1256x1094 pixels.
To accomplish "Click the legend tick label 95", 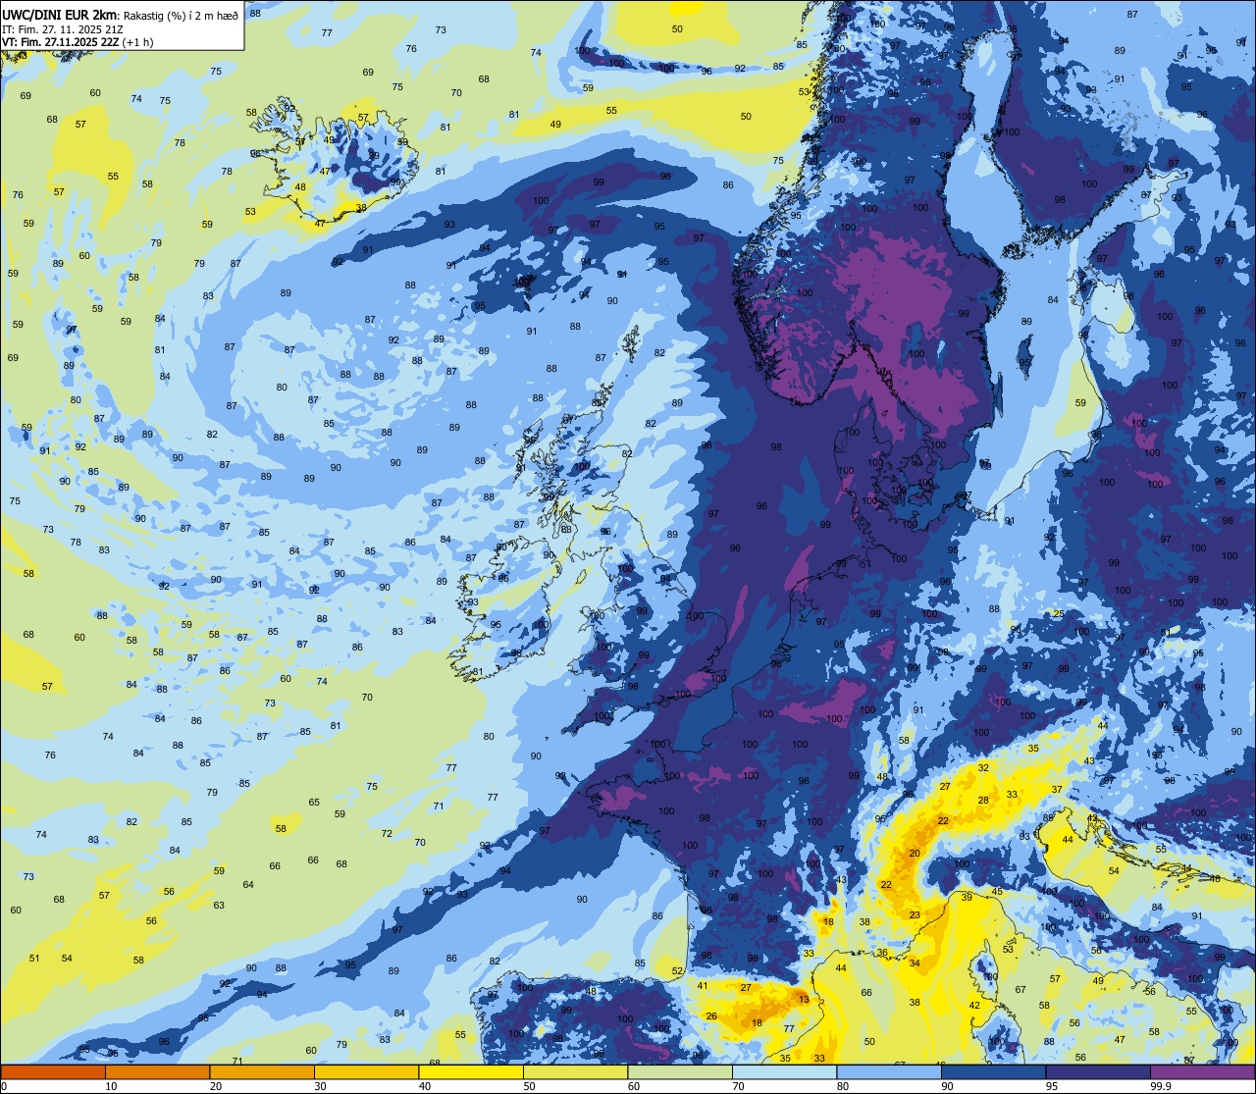I will [x=1052, y=1086].
